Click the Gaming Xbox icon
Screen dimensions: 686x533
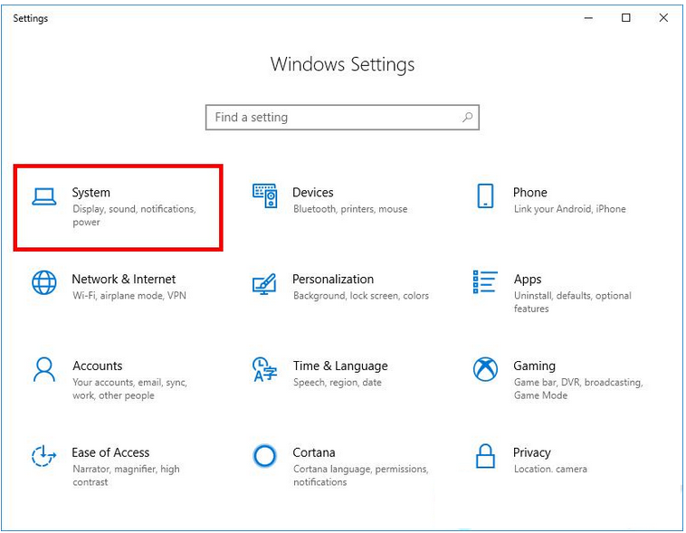[485, 369]
